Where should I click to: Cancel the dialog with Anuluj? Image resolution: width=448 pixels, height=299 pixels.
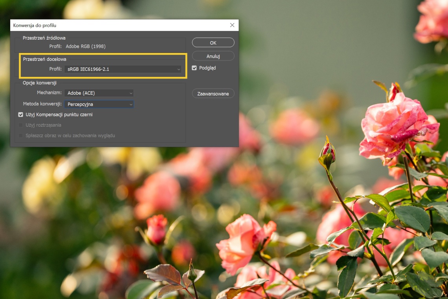(213, 56)
